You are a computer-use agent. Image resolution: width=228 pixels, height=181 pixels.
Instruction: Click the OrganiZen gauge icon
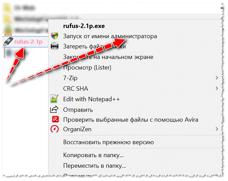click(x=55, y=129)
